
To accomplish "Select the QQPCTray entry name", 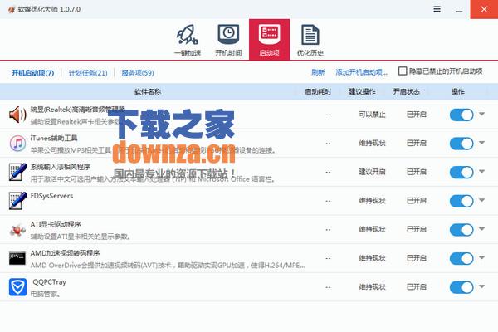I will pyautogui.click(x=49, y=282).
